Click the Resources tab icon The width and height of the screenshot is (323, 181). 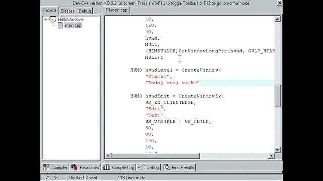pos(74,167)
